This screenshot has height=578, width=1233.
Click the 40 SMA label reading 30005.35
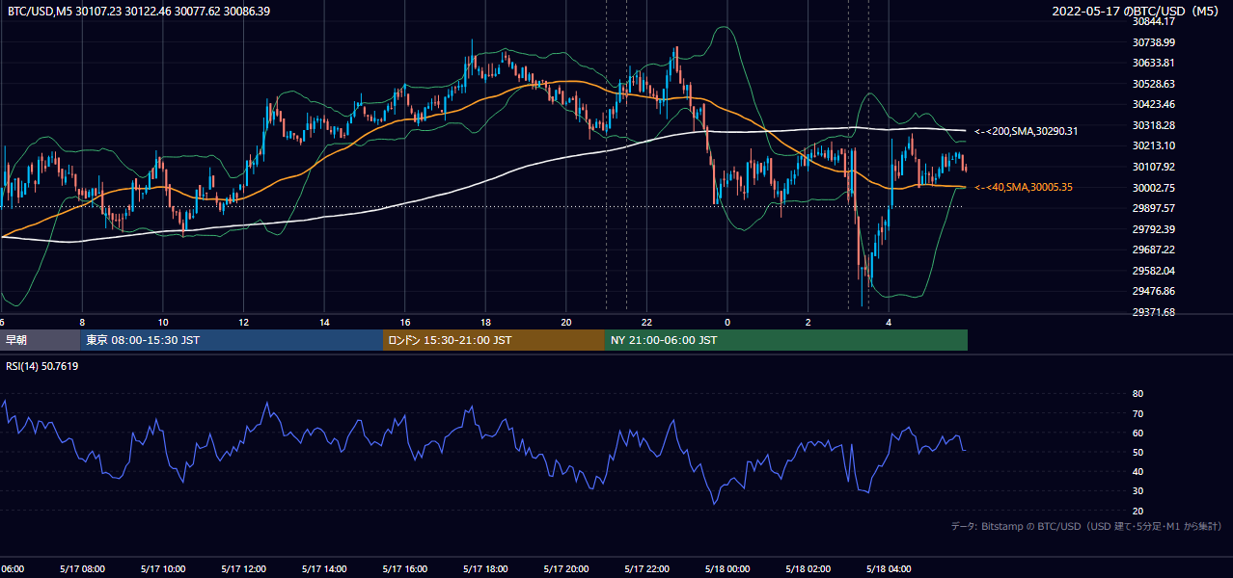click(x=1024, y=187)
